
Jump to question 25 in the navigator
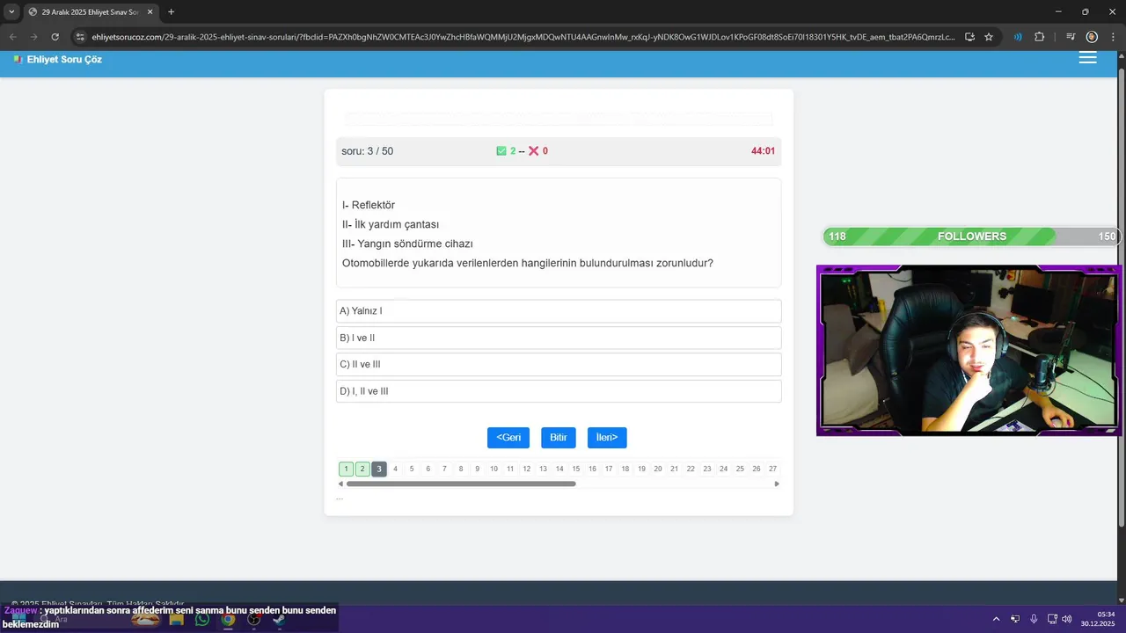click(740, 469)
